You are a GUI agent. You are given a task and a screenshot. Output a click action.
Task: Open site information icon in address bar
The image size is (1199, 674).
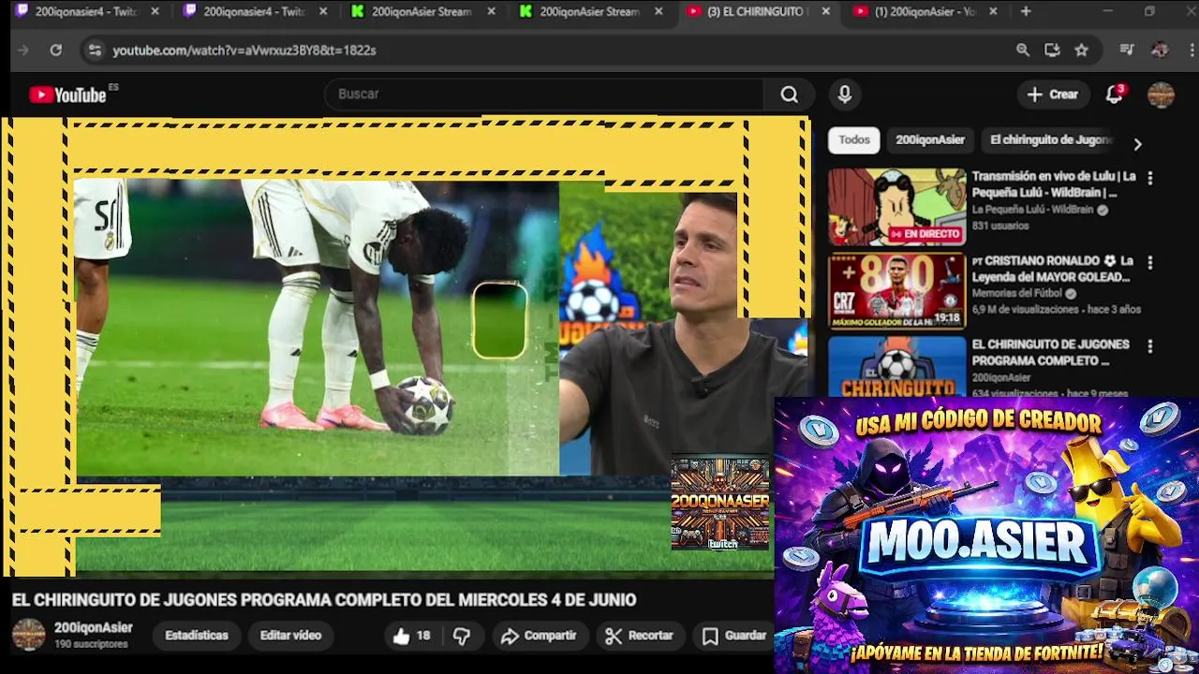(x=95, y=51)
